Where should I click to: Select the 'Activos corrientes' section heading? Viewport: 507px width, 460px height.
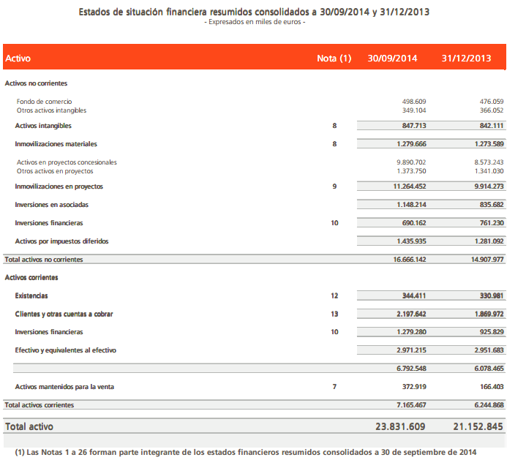(31, 278)
